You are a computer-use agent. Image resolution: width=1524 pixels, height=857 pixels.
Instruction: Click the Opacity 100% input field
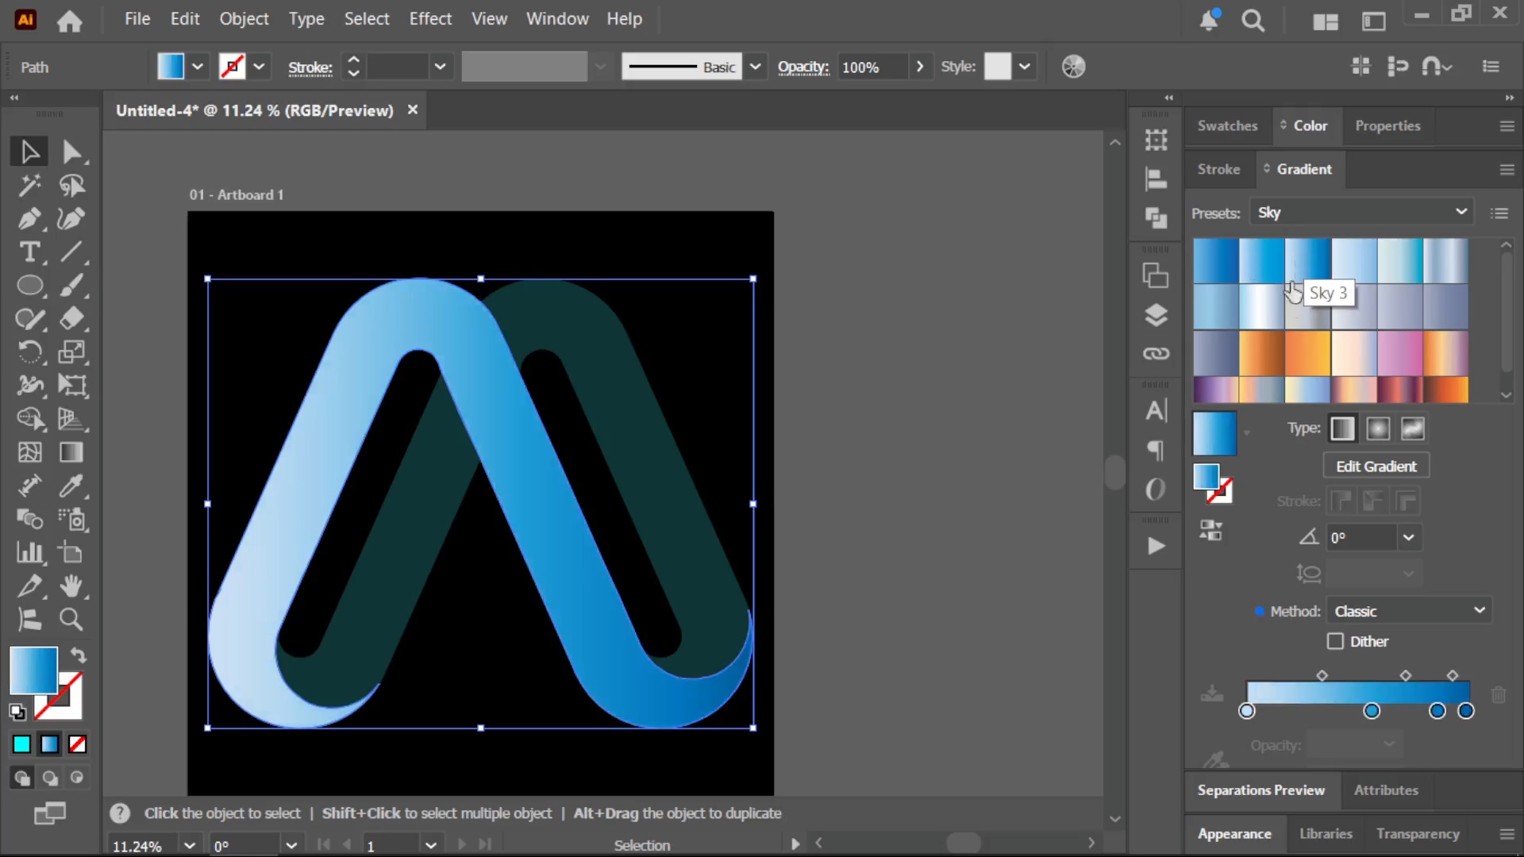872,67
